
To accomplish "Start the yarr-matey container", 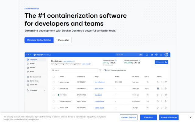I will pos(158,95).
